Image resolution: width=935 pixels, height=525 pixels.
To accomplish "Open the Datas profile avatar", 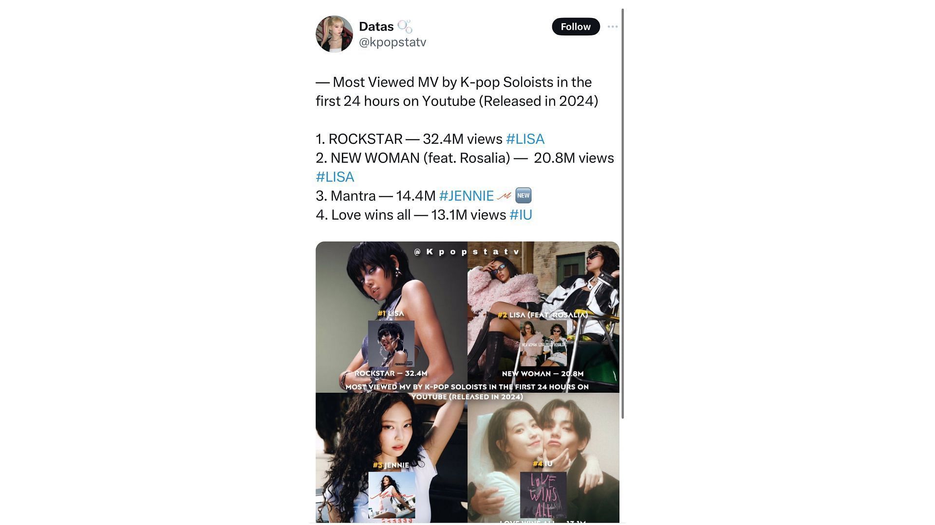I will 334,34.
